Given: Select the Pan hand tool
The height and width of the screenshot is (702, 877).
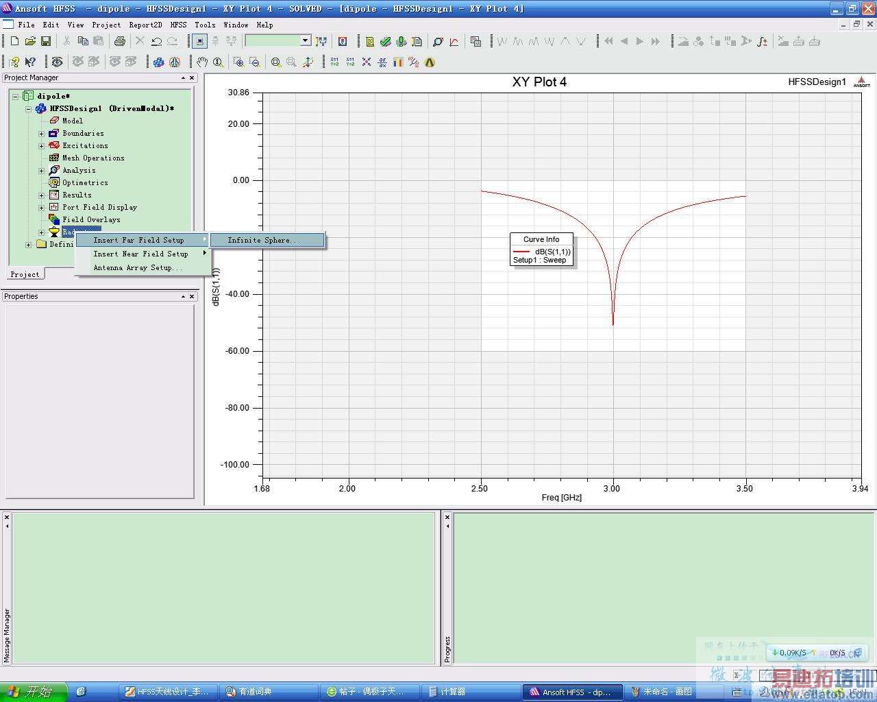Looking at the screenshot, I should coord(202,62).
